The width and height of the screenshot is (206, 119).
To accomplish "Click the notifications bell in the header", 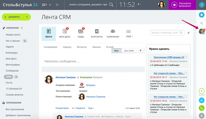I will tap(50, 5).
